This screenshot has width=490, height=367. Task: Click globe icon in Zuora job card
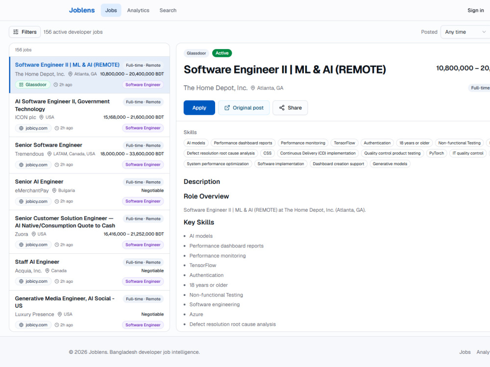[21, 245]
